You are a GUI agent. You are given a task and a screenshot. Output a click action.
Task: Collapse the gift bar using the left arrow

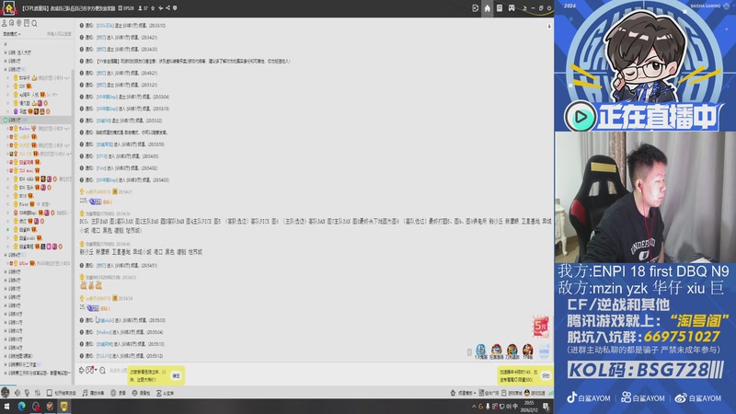point(469,352)
